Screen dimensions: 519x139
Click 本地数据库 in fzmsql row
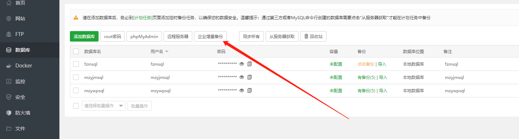tap(413, 64)
